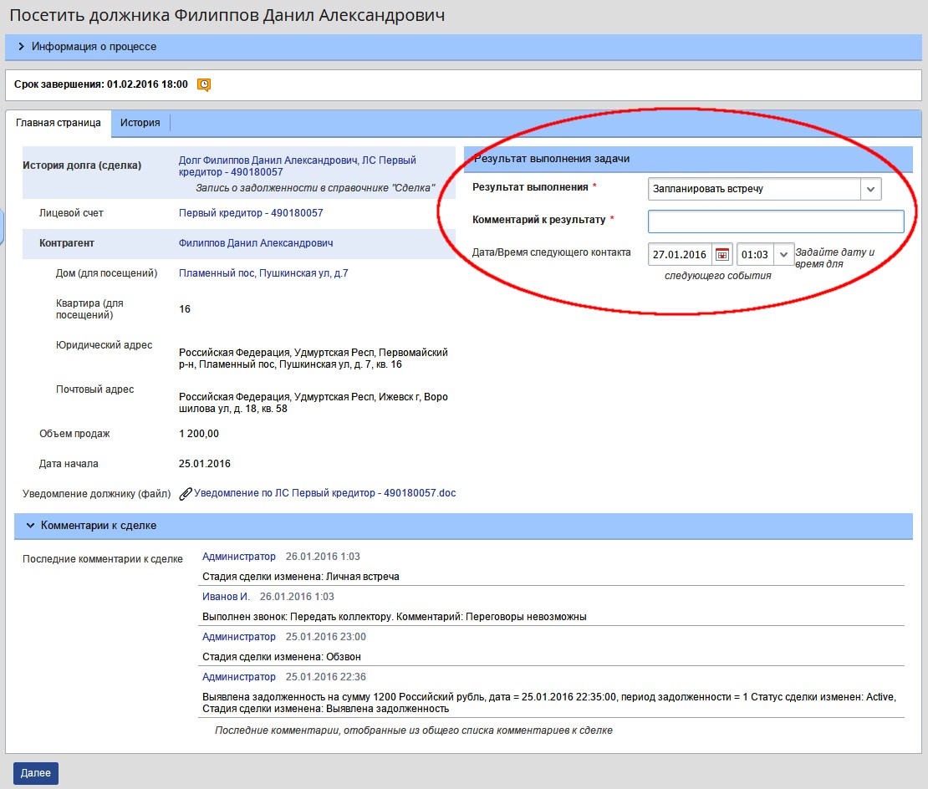Open the debt history deal link
Viewport: 928px width, 789px height.
tap(297, 165)
